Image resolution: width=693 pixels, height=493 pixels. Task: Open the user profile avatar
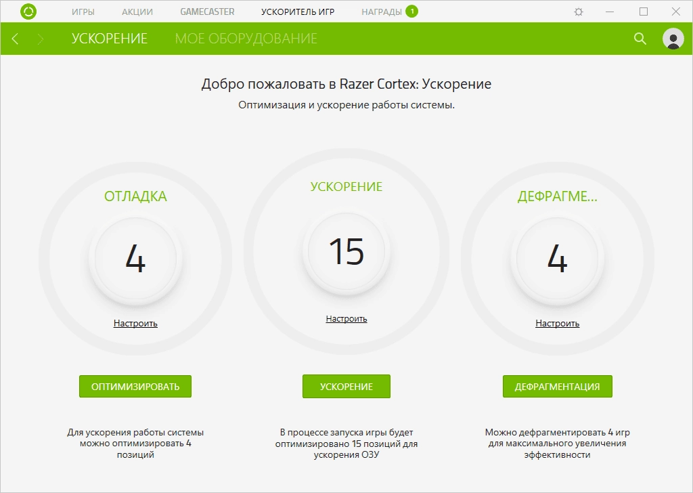[x=673, y=39]
